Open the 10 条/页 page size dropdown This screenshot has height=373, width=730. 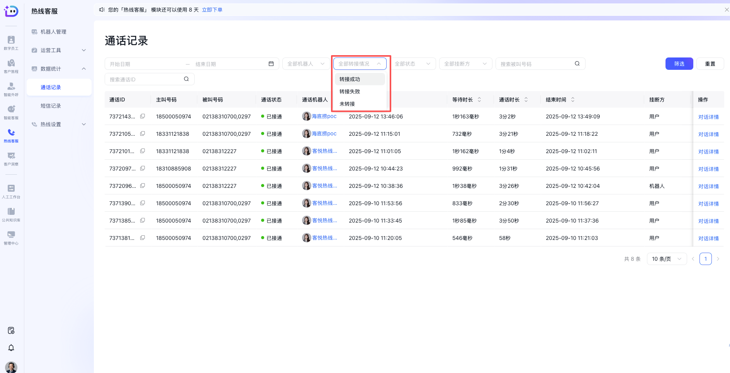click(666, 259)
